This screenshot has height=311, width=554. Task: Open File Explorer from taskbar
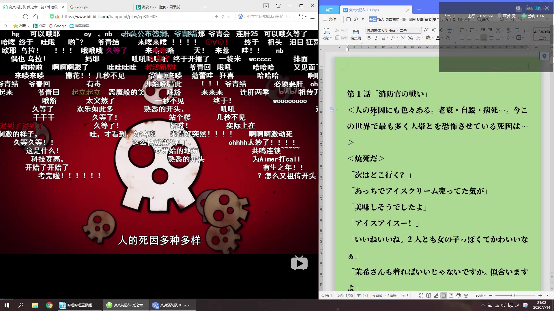[x=35, y=305]
